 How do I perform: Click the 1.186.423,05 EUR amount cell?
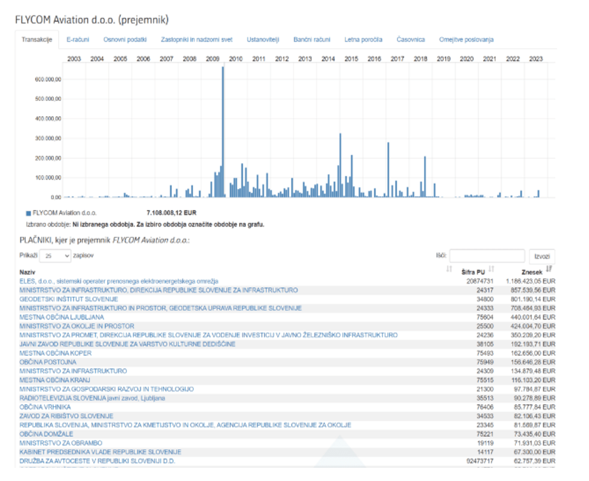point(530,281)
